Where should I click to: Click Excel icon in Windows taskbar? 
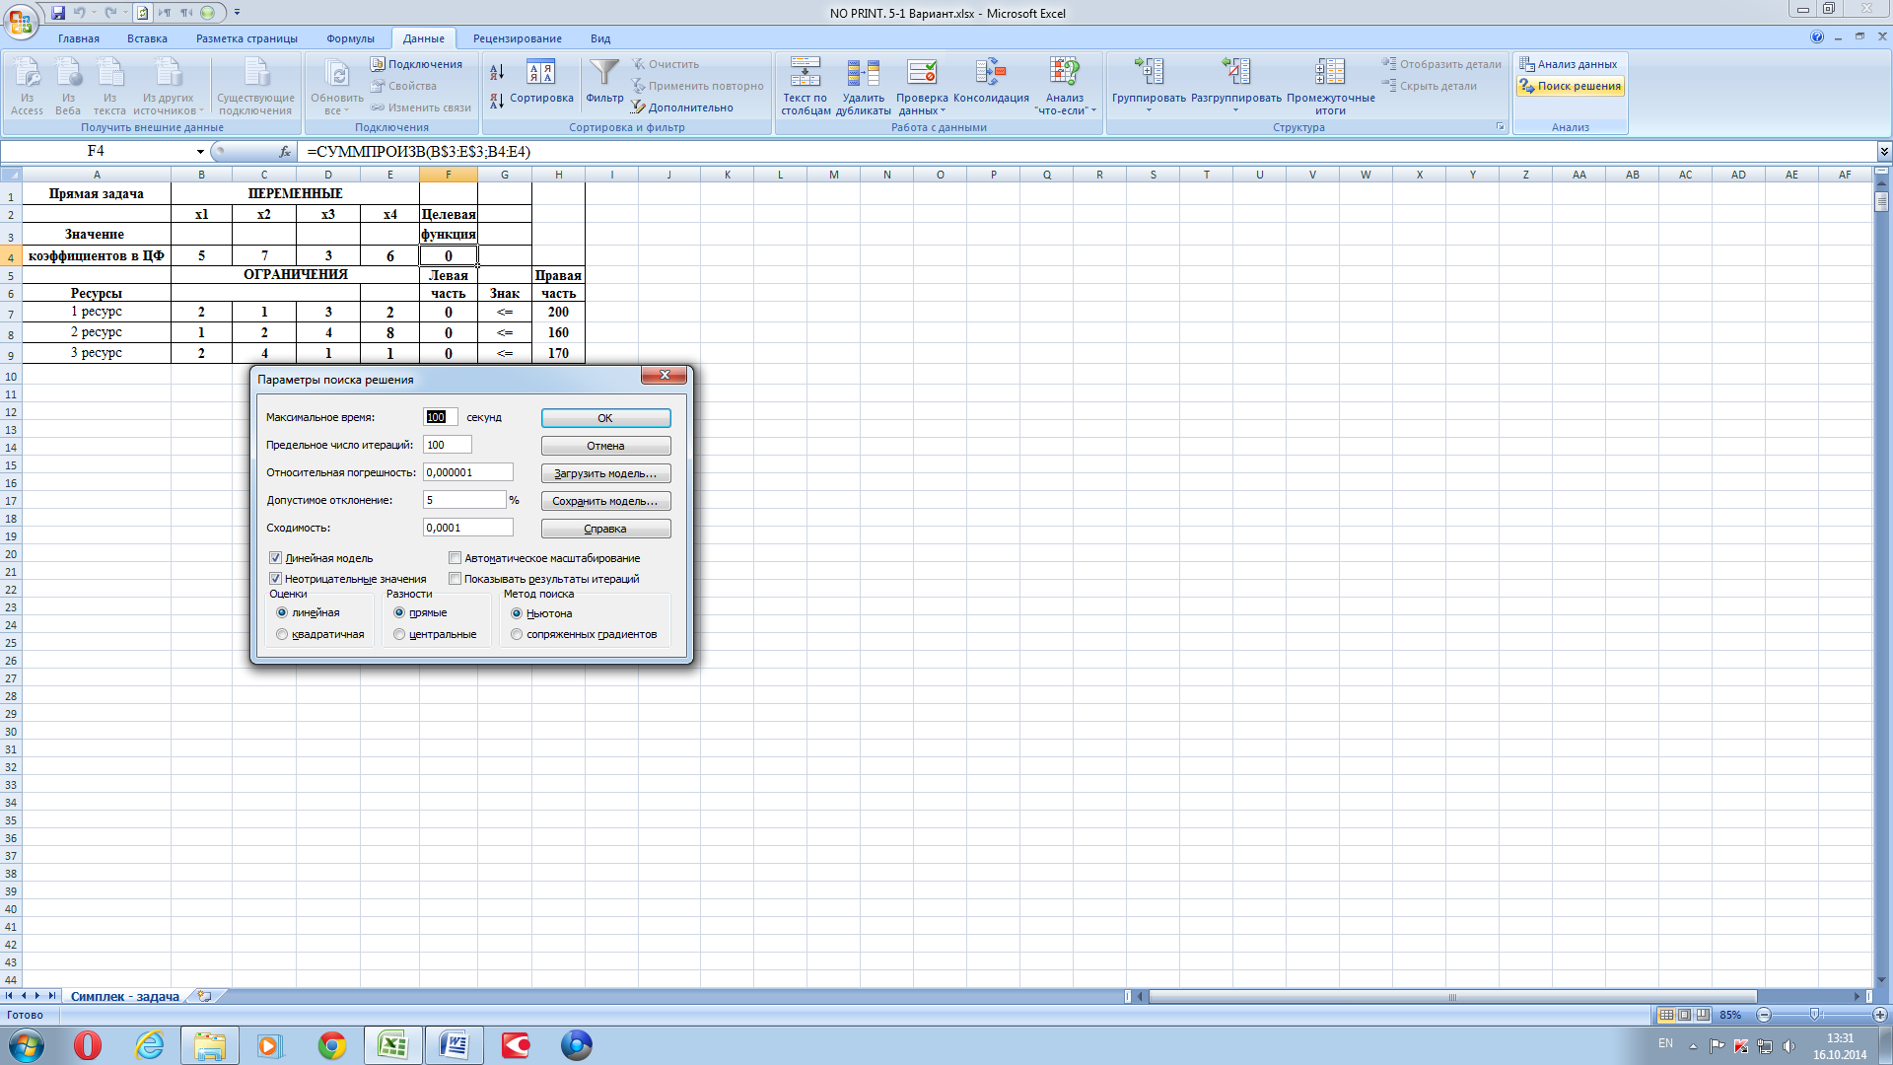(x=393, y=1045)
